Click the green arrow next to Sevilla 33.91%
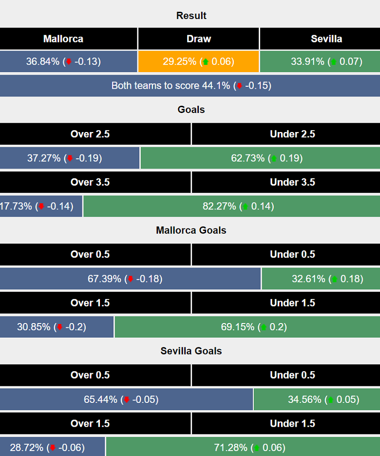 tap(334, 62)
